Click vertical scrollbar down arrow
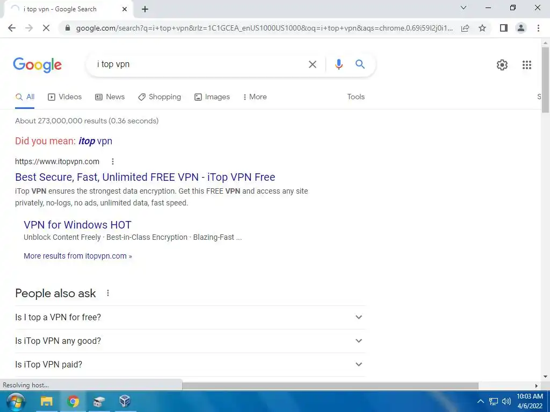 (545, 377)
